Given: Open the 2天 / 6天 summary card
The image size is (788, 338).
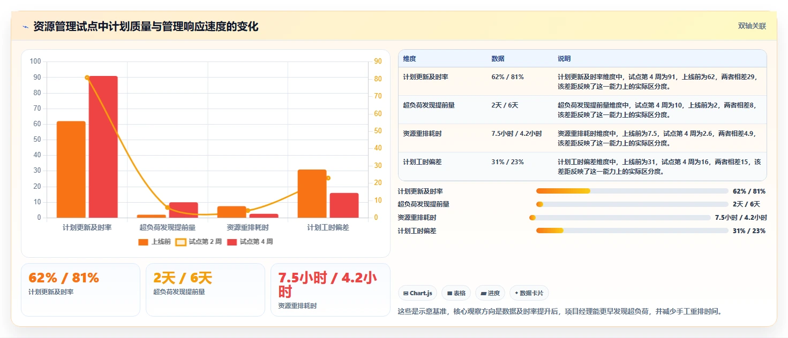Looking at the screenshot, I should pos(205,290).
